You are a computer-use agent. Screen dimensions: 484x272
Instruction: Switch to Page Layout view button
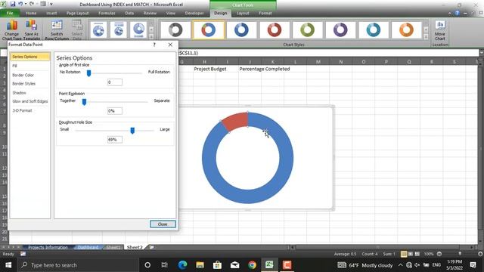[411, 254]
